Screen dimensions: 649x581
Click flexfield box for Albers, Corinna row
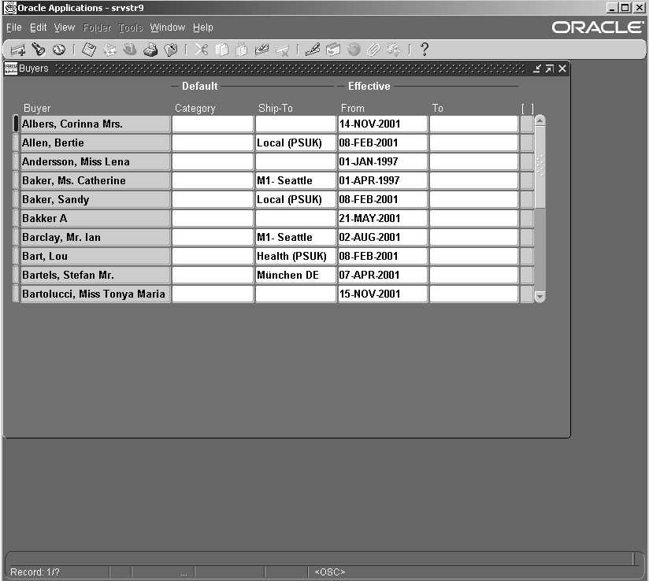(526, 124)
